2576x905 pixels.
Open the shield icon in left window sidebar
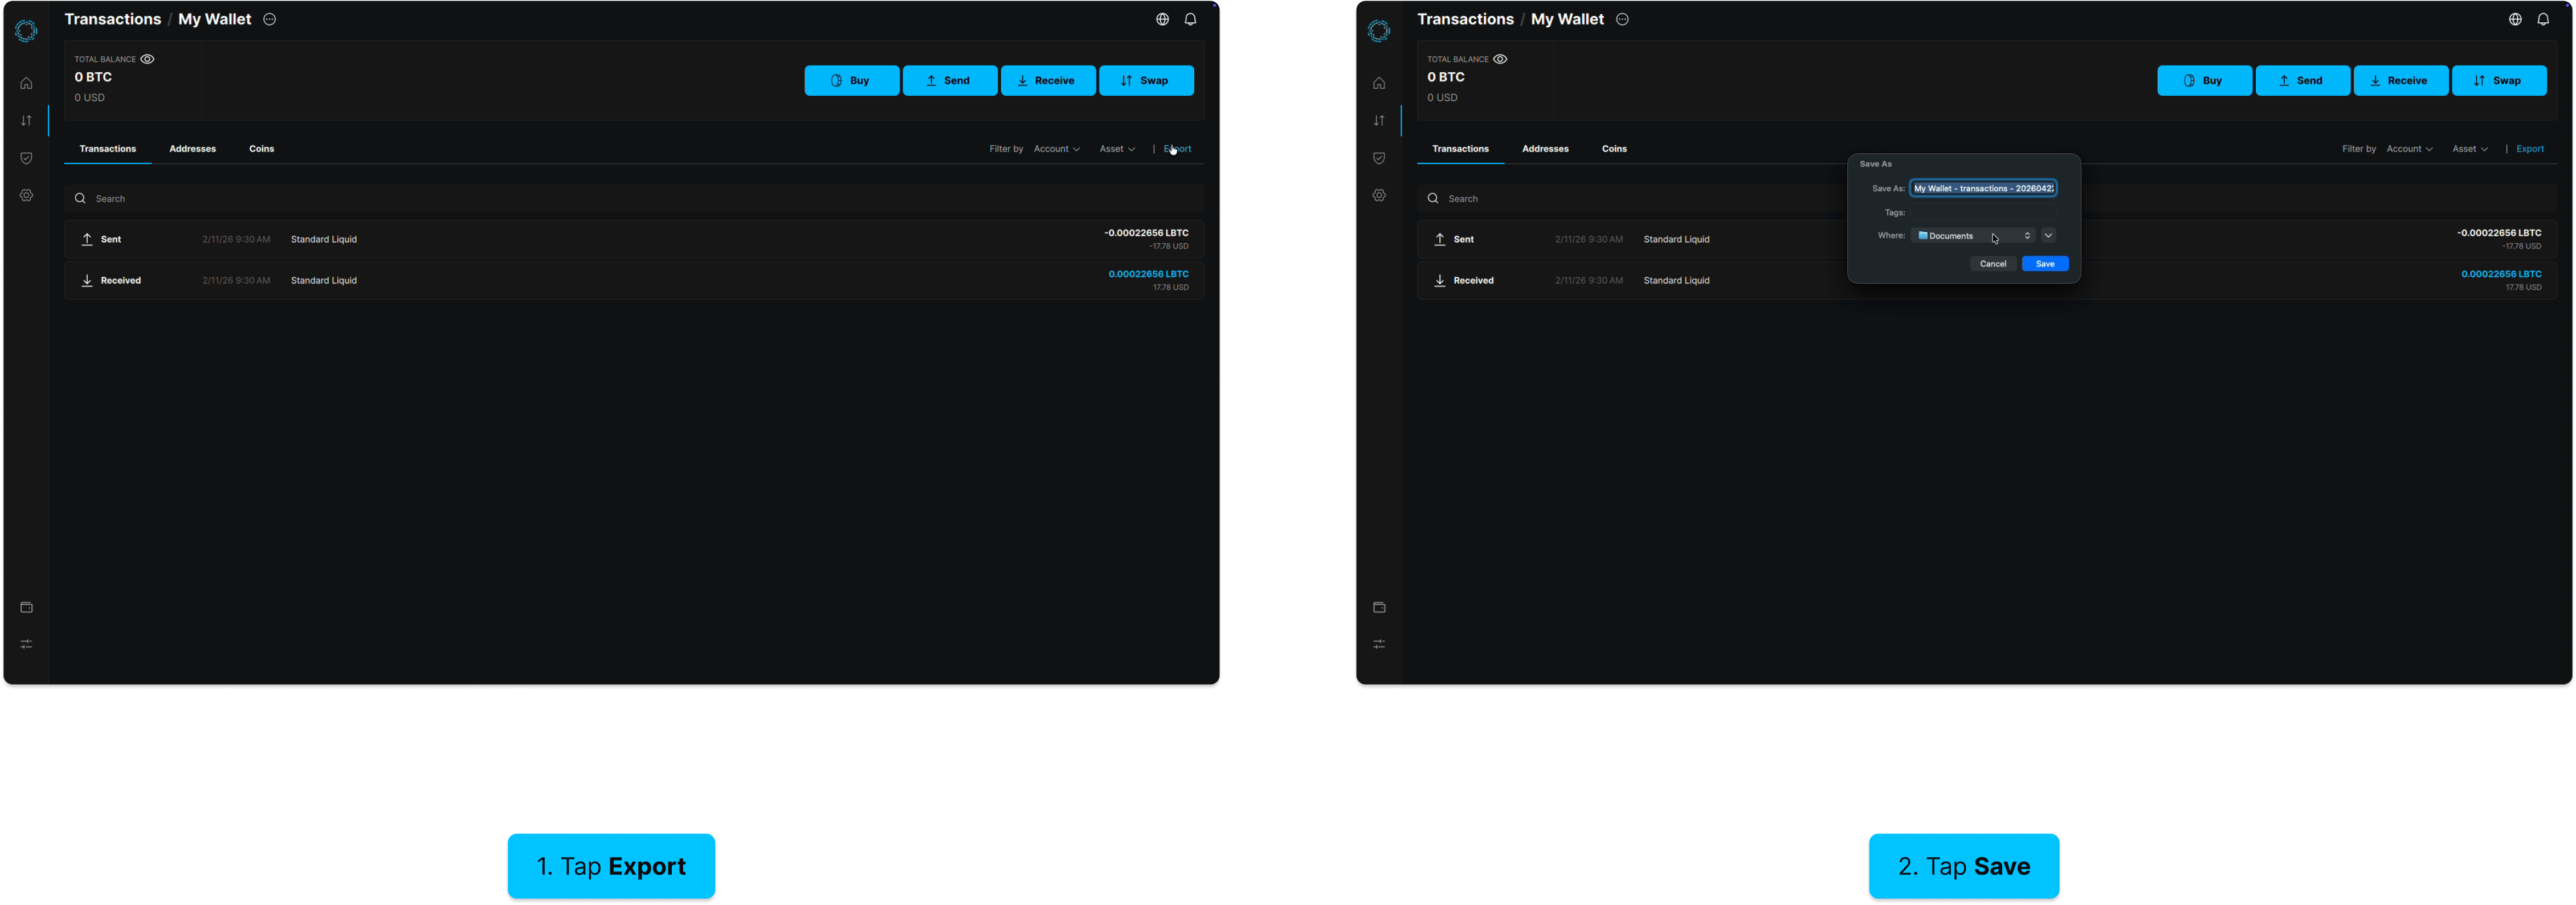[x=26, y=158]
